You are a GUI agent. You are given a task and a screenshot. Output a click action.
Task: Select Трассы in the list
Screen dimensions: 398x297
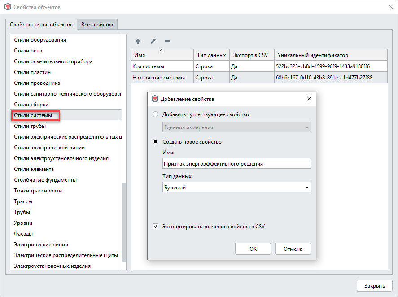66,201
